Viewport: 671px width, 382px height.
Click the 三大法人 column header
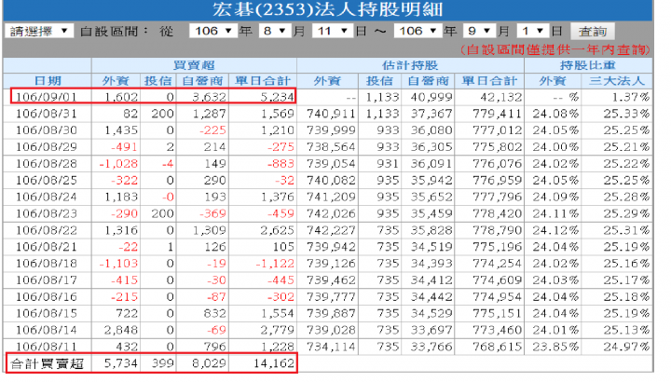click(617, 81)
